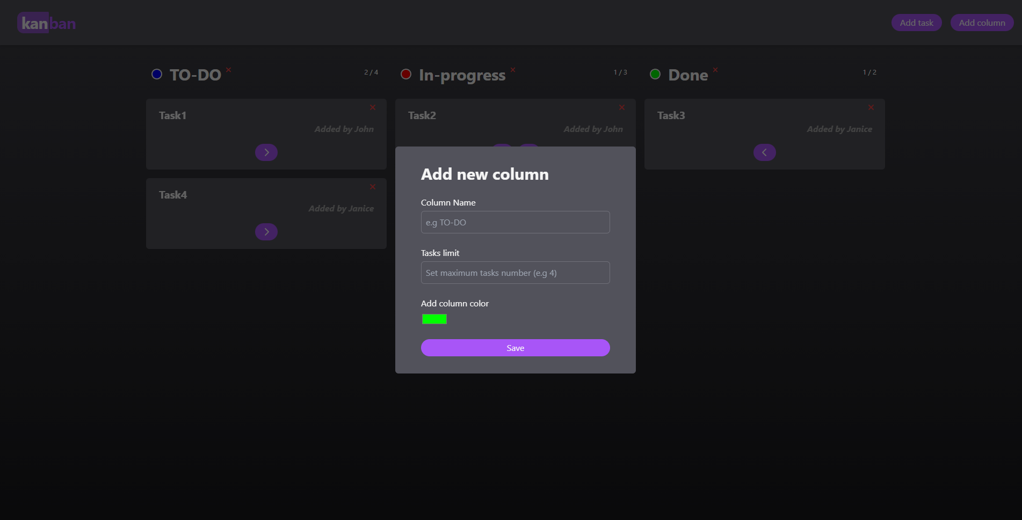Click the kanban logo
The width and height of the screenshot is (1022, 520).
[47, 23]
